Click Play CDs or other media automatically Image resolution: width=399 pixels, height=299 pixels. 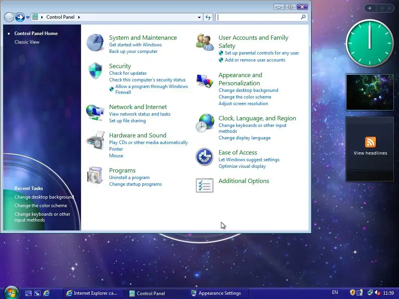coord(148,142)
